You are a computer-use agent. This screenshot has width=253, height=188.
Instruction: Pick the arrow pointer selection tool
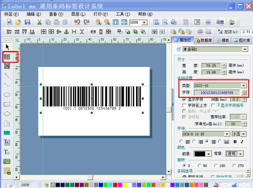tap(7, 47)
